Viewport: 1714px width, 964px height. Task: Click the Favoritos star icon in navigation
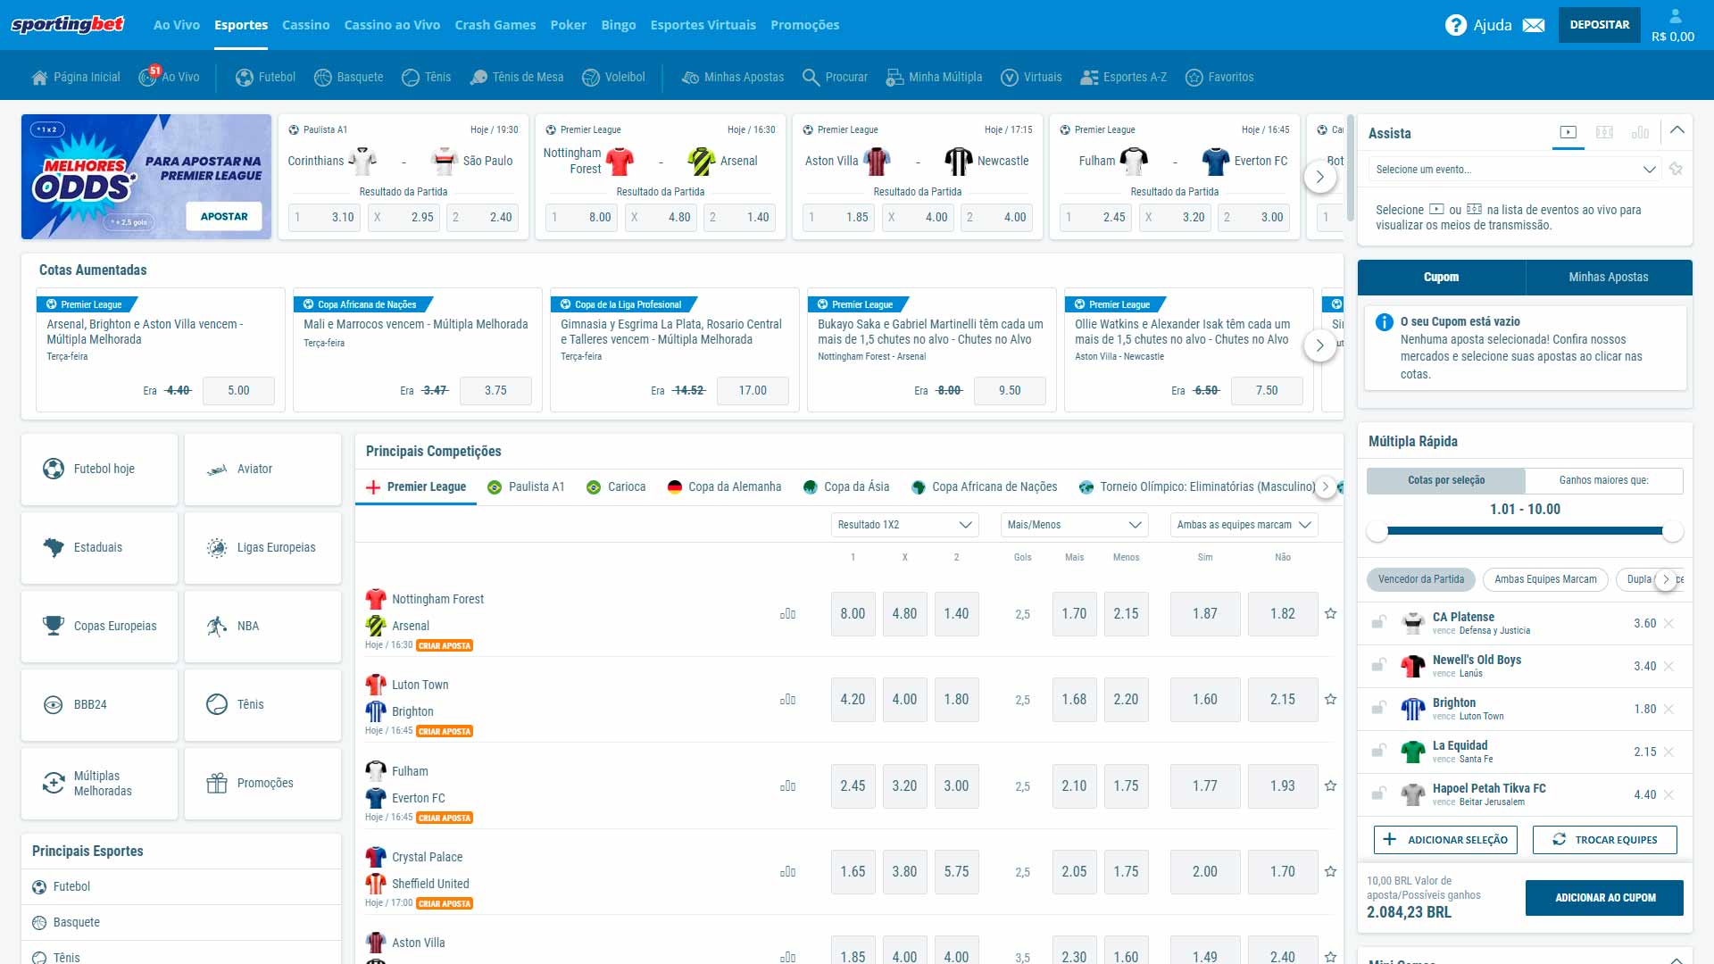point(1194,78)
